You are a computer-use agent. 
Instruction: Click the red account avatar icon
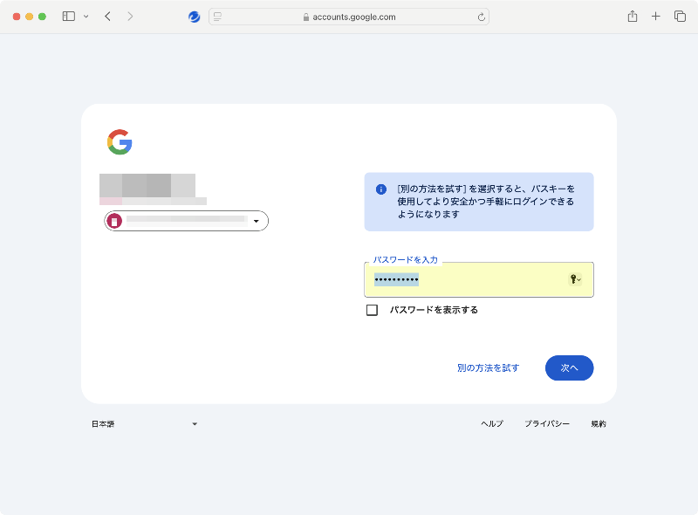[114, 221]
